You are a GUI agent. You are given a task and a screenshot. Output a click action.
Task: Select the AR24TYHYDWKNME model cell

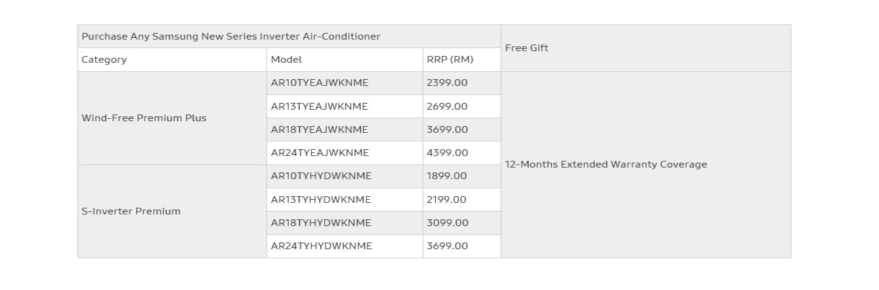pyautogui.click(x=344, y=246)
